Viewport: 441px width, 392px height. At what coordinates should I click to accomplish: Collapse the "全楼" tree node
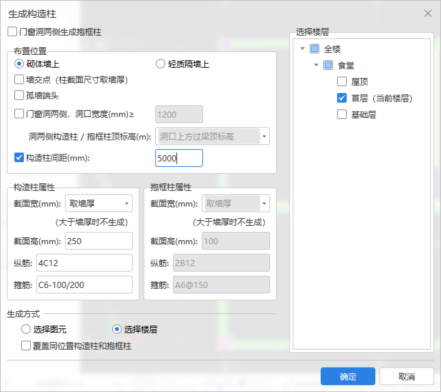tap(302, 49)
